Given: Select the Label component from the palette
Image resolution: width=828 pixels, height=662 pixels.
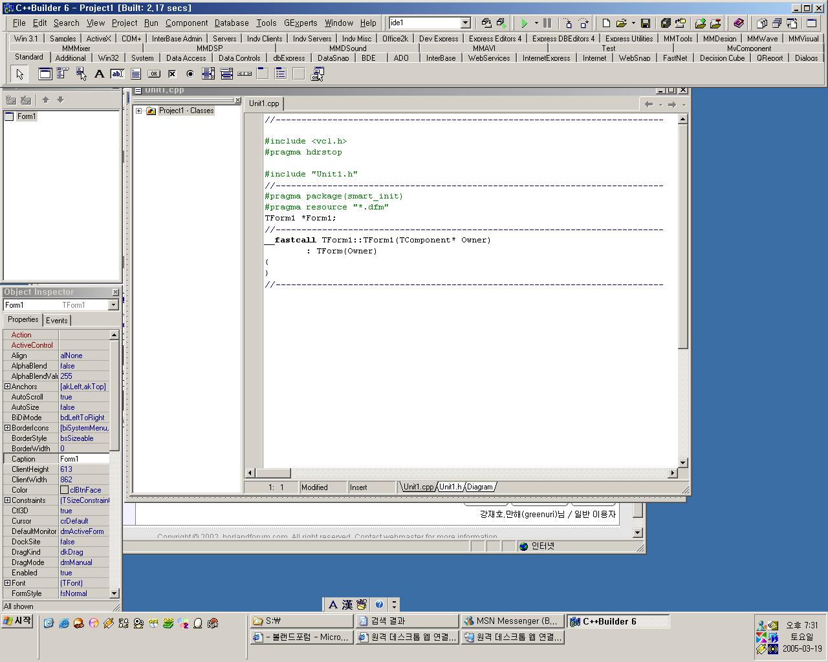Looking at the screenshot, I should point(99,74).
